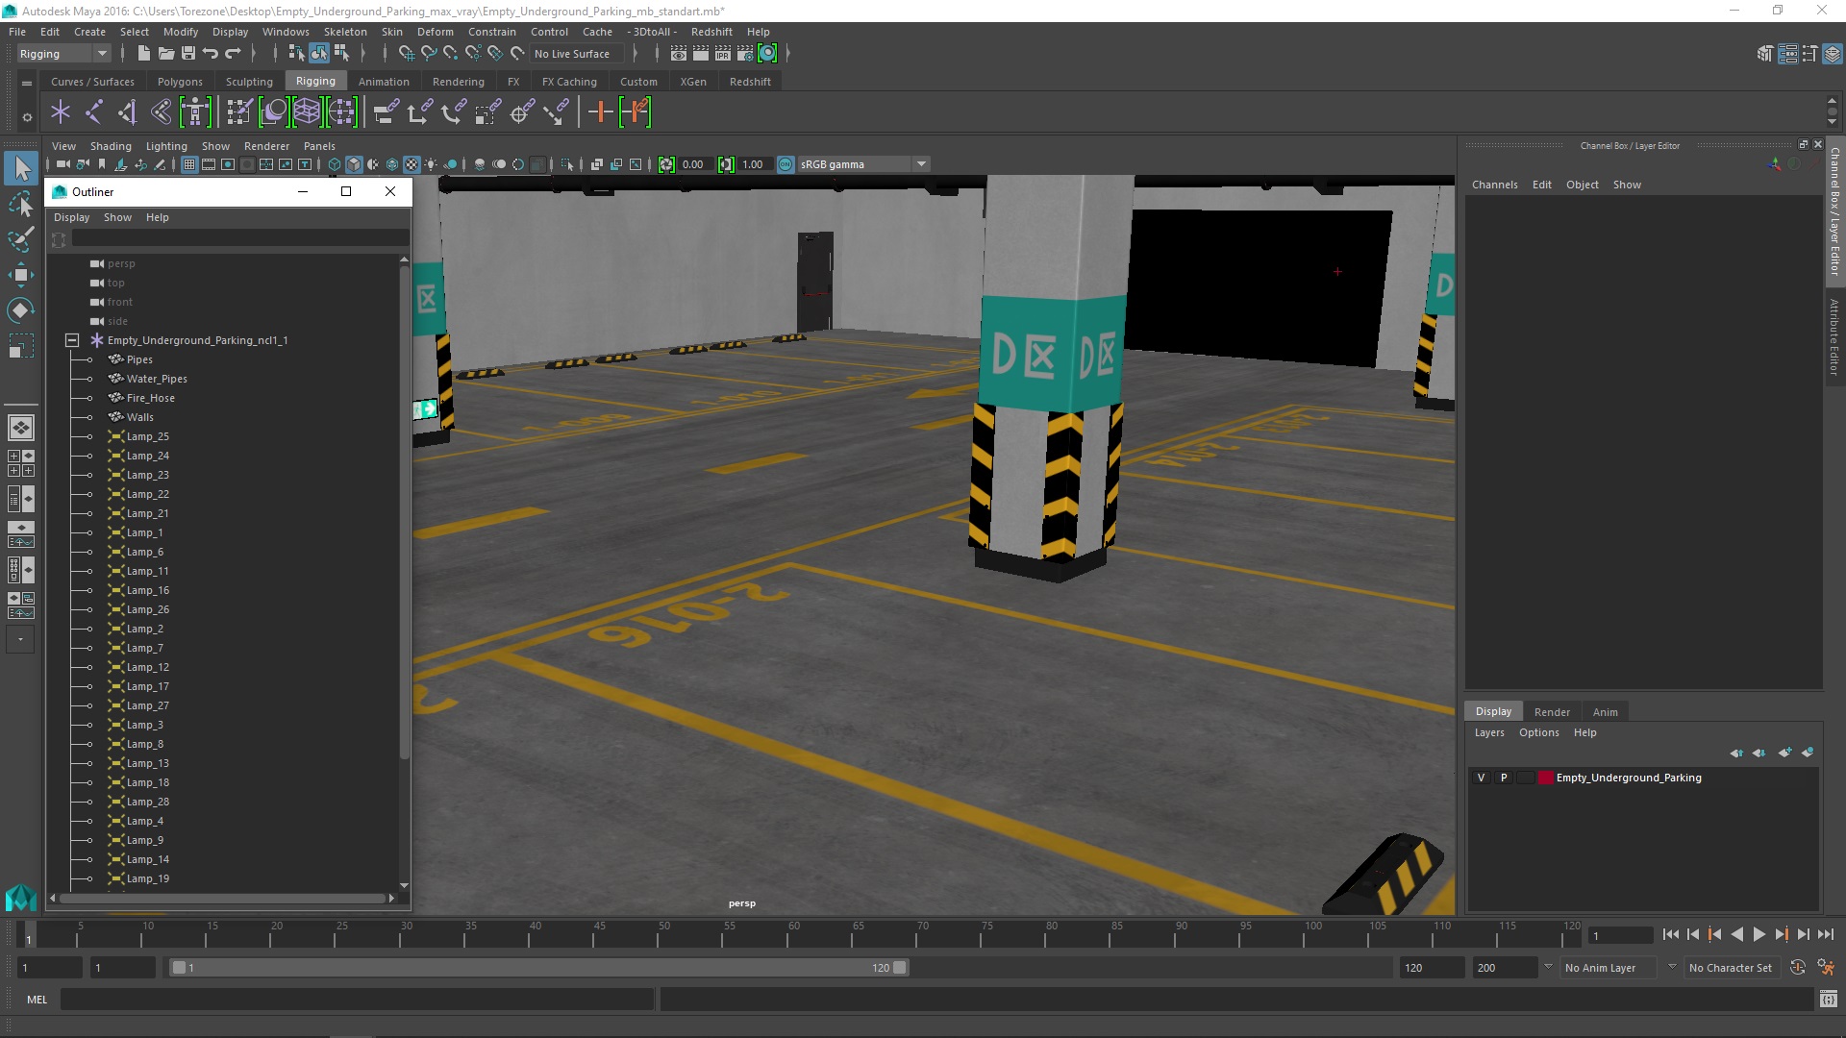Click the Redo arrow icon
The width and height of the screenshot is (1846, 1038).
click(233, 54)
